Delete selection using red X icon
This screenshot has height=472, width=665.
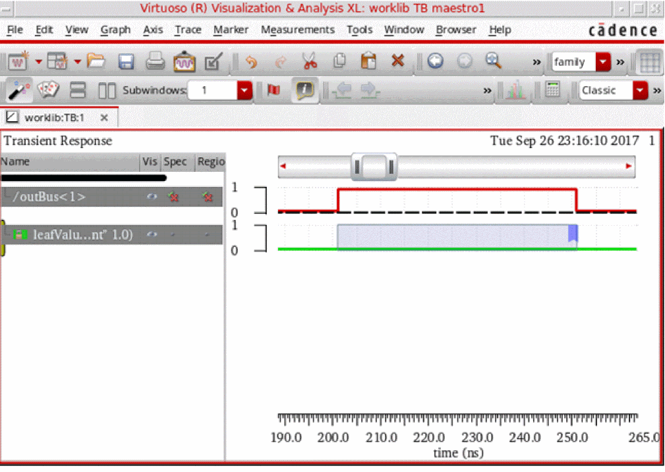click(x=397, y=61)
